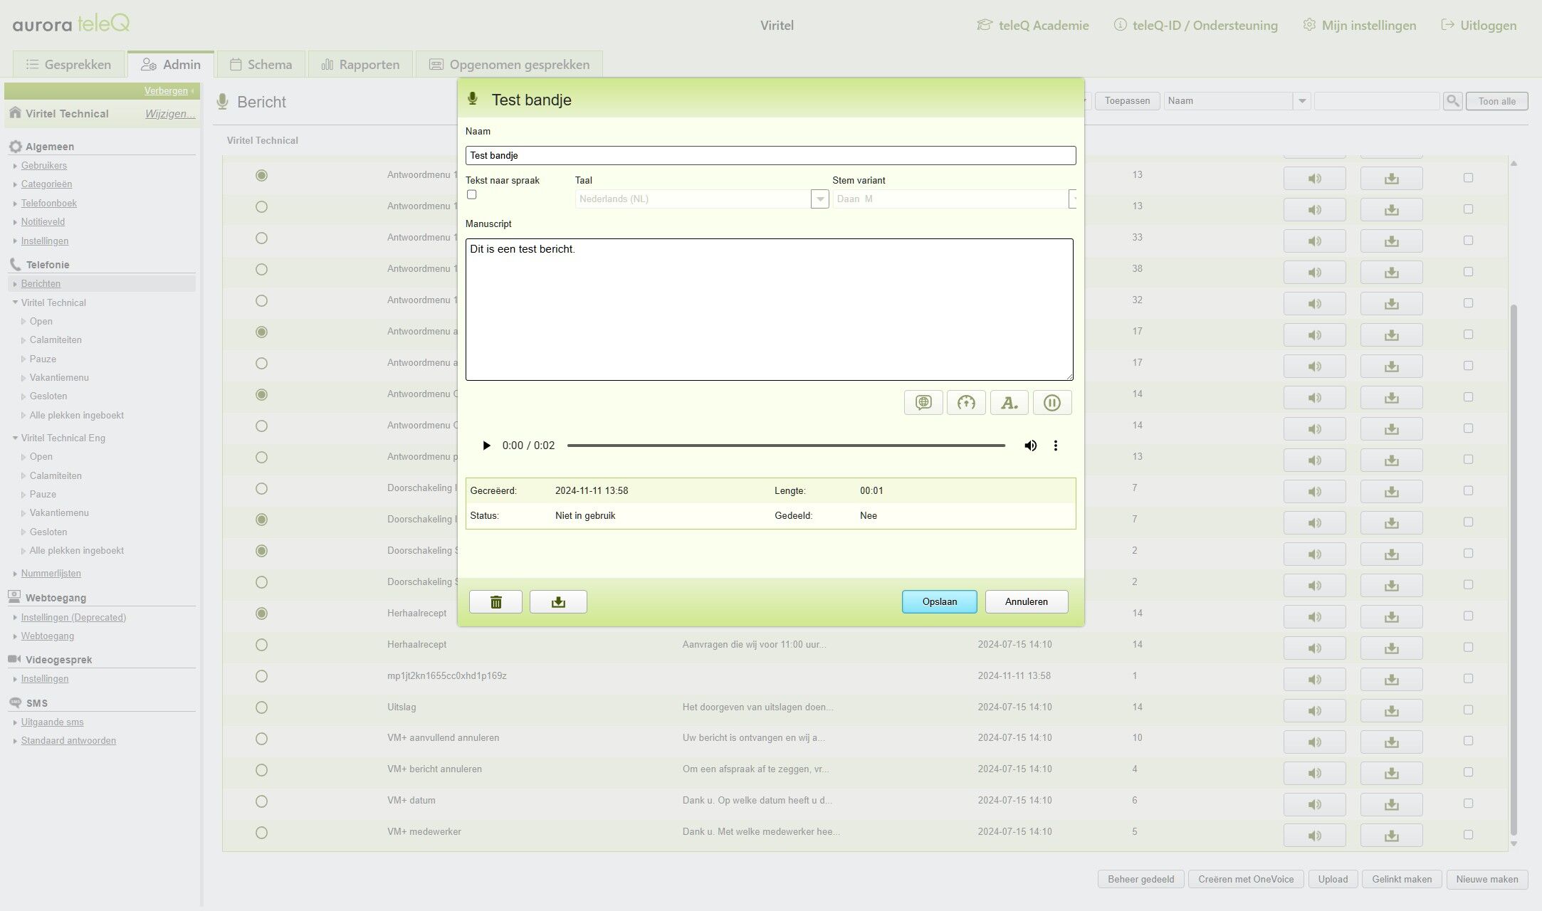Open the Taal language dropdown

click(819, 199)
